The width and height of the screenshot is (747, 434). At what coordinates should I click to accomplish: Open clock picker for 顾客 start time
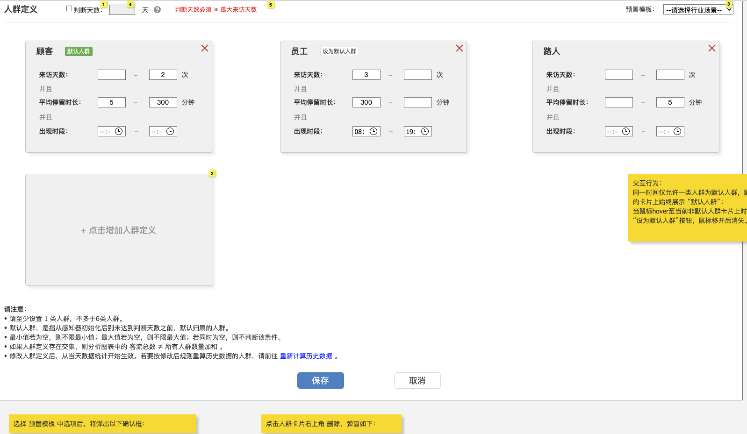pos(119,131)
